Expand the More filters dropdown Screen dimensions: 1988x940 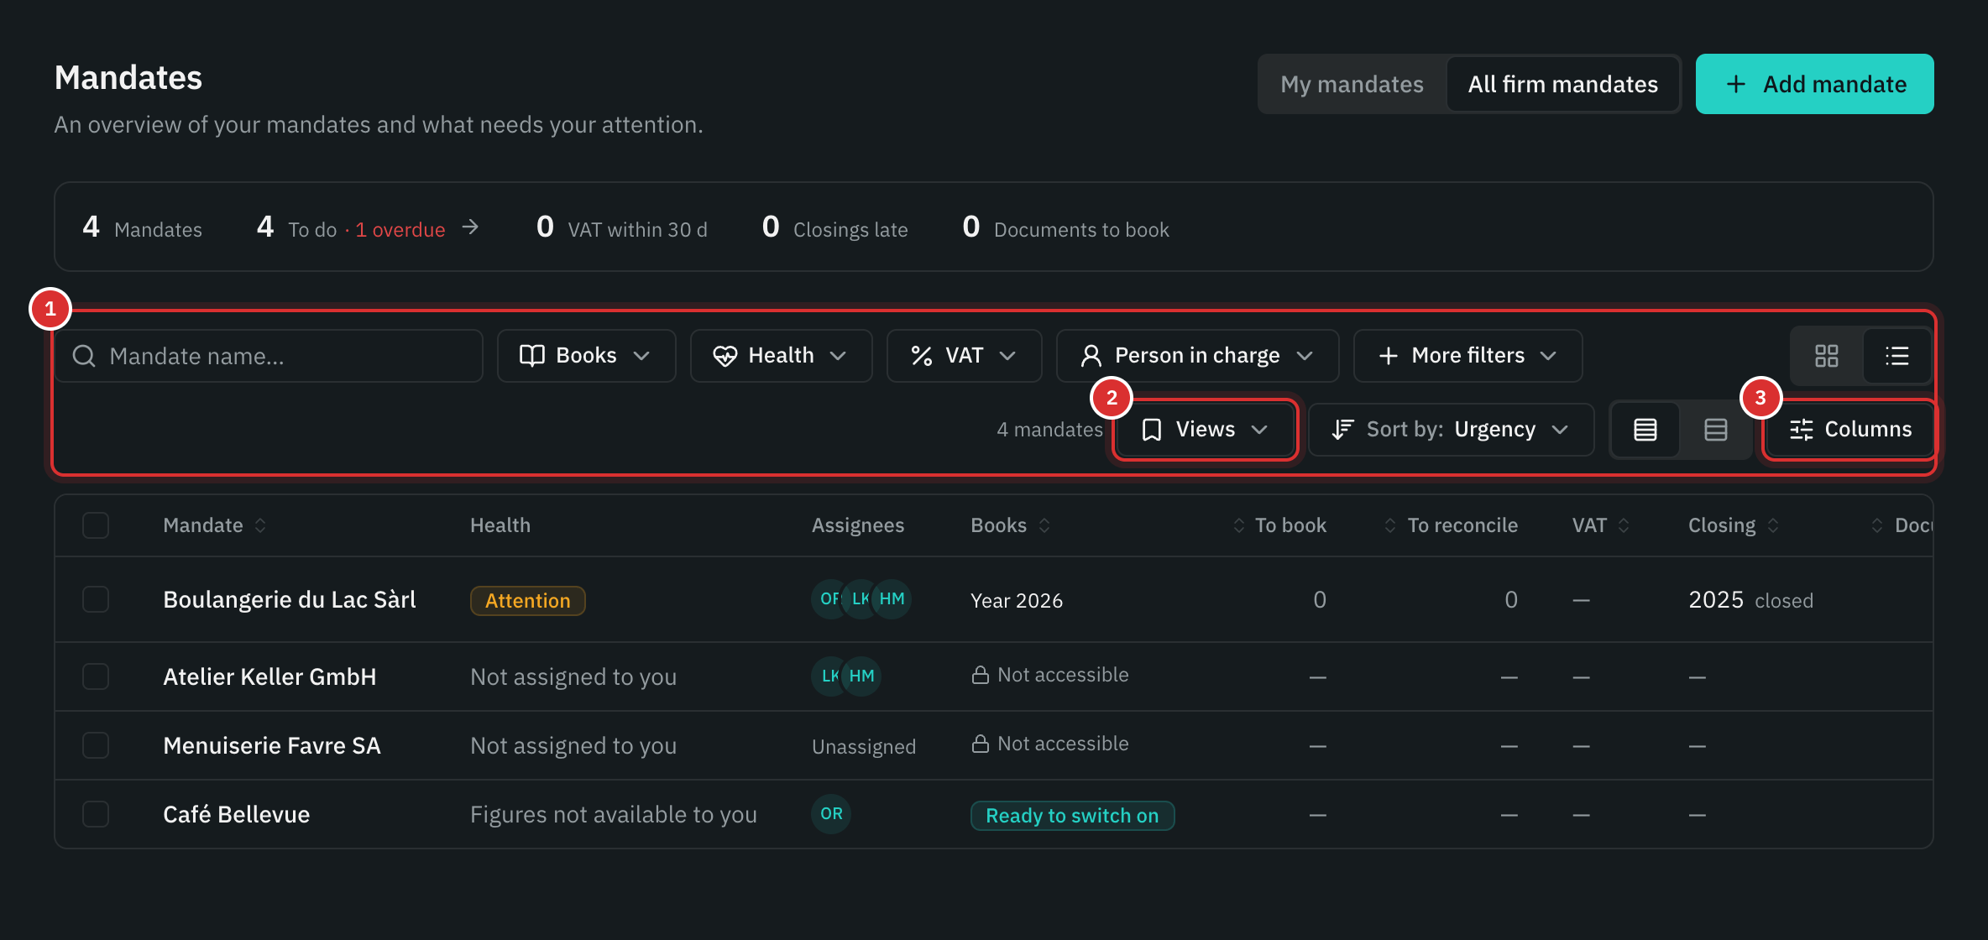[1467, 356]
